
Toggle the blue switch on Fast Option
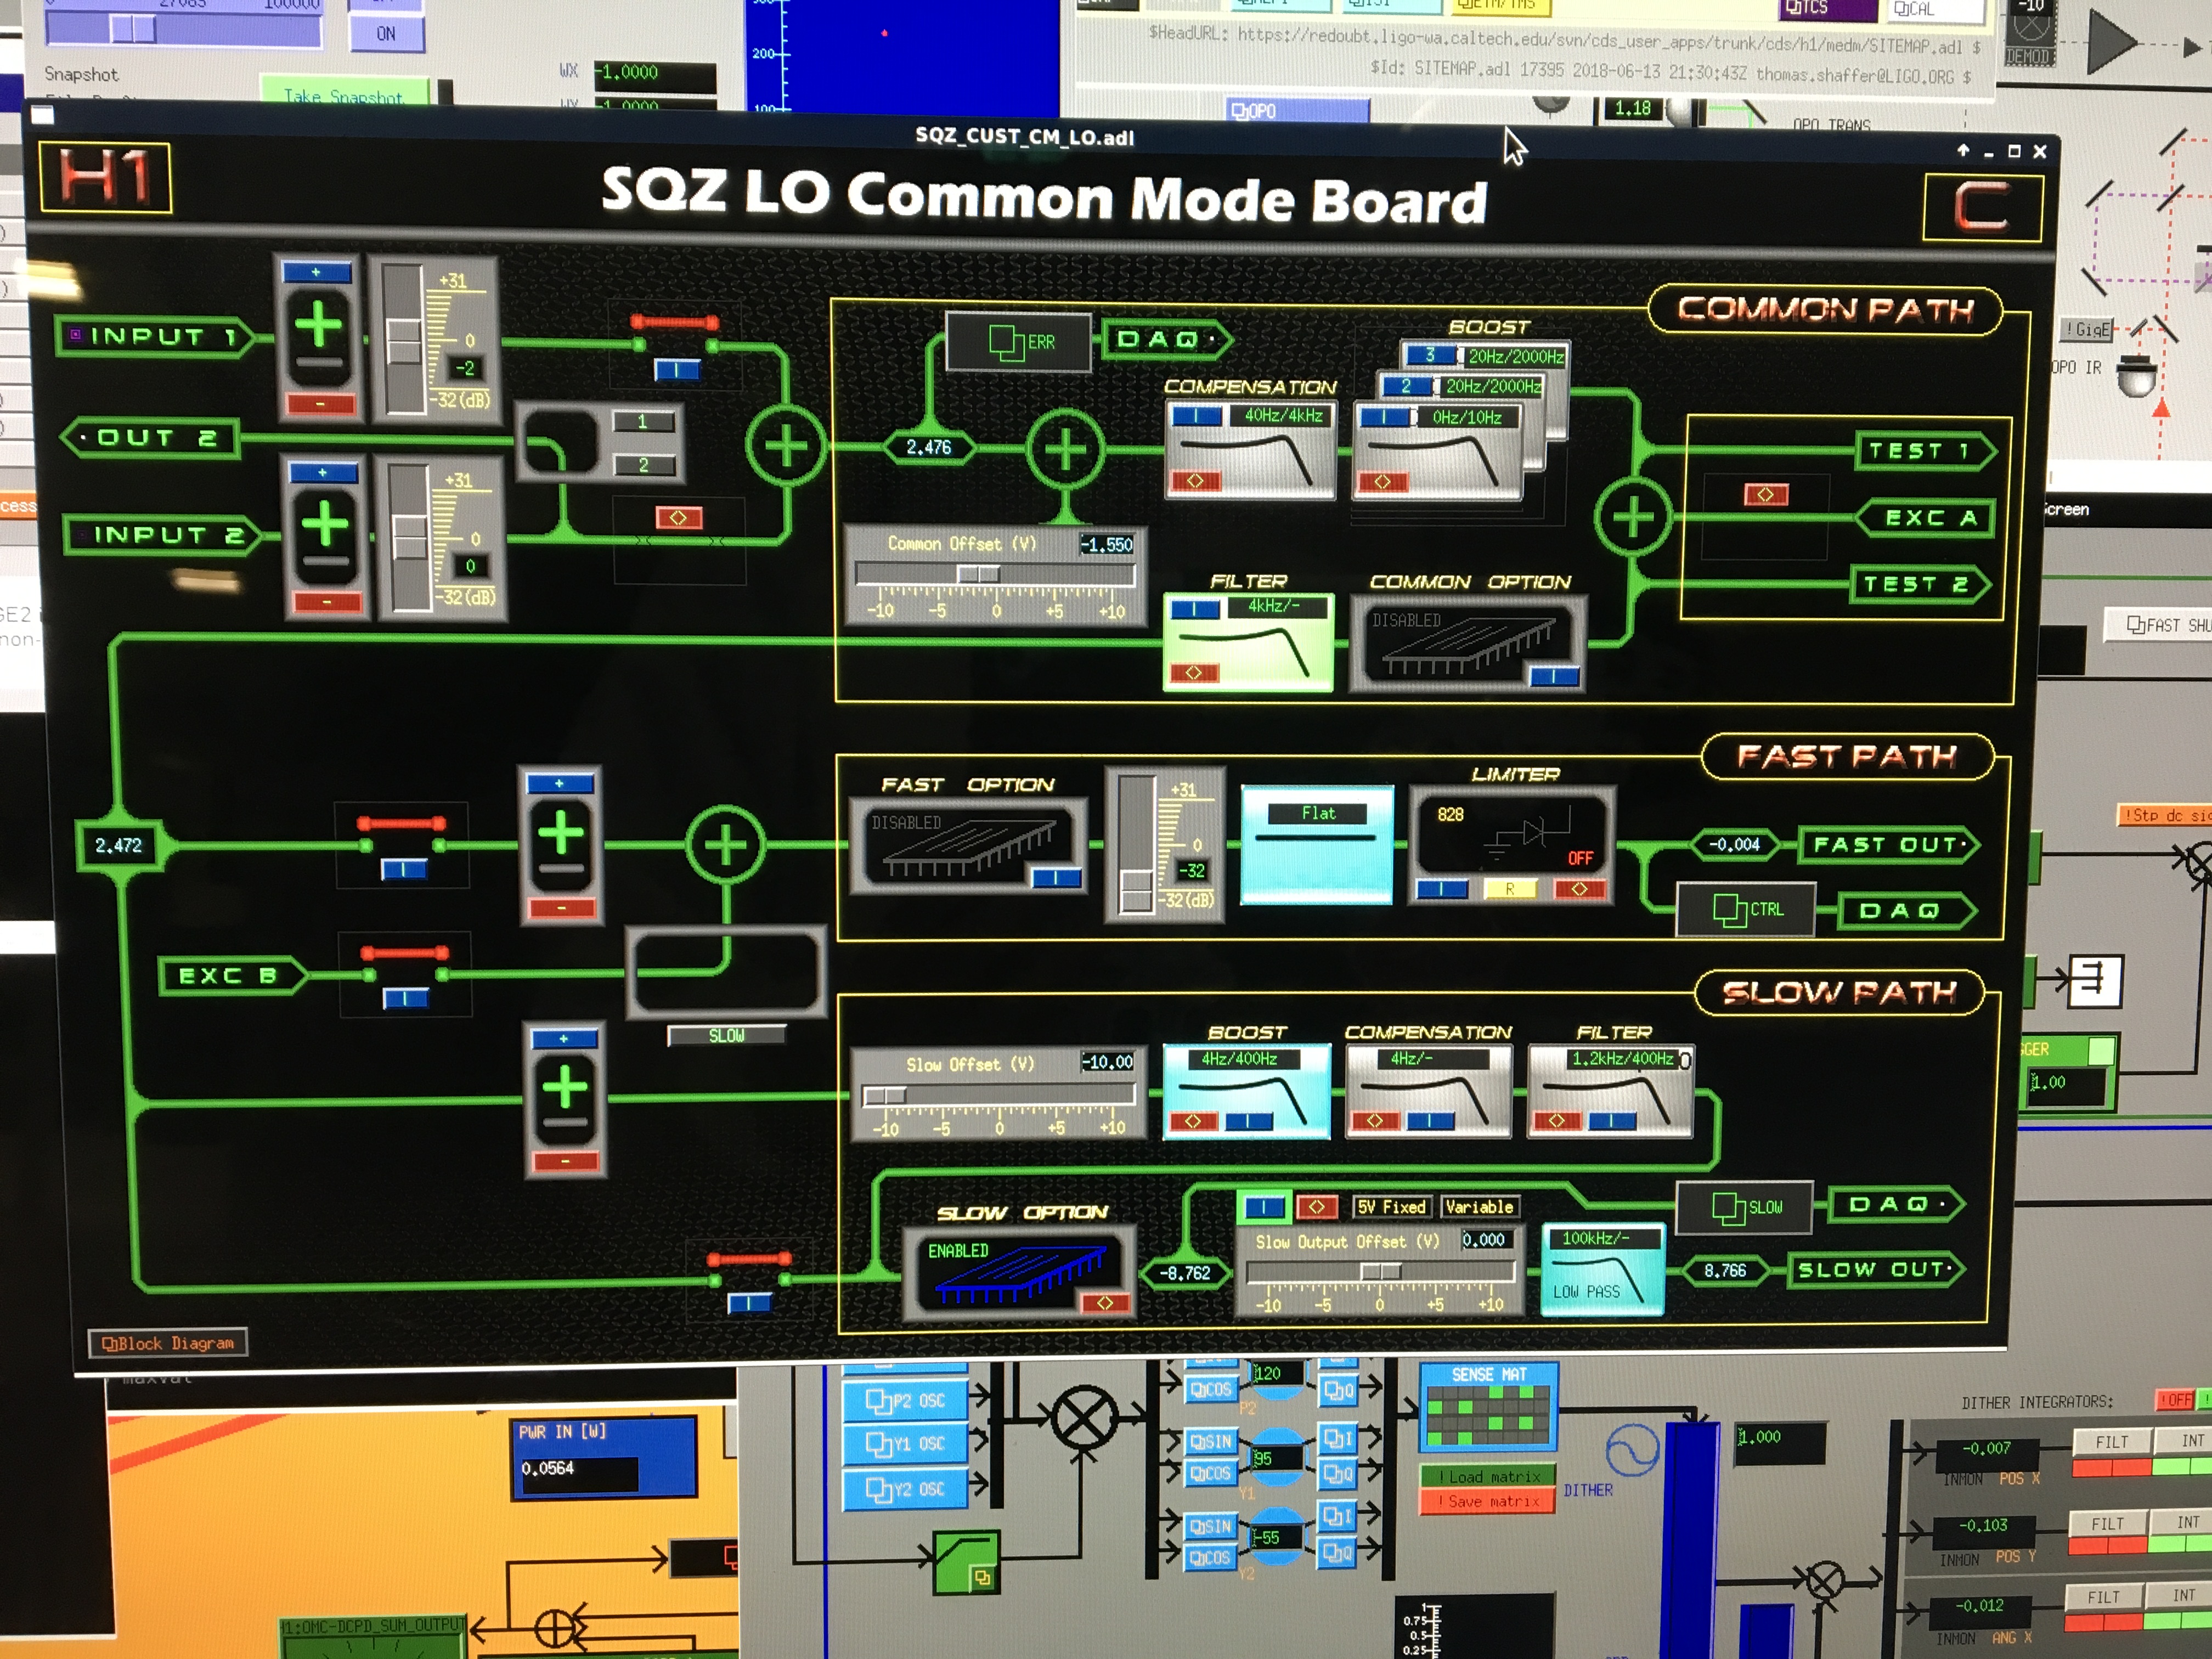(x=1056, y=878)
